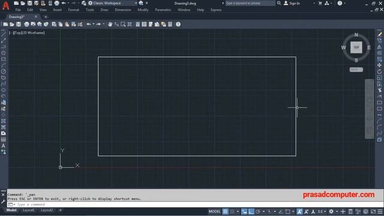
Task: Expand the Undo history dropdown arrow
Action: click(x=94, y=24)
